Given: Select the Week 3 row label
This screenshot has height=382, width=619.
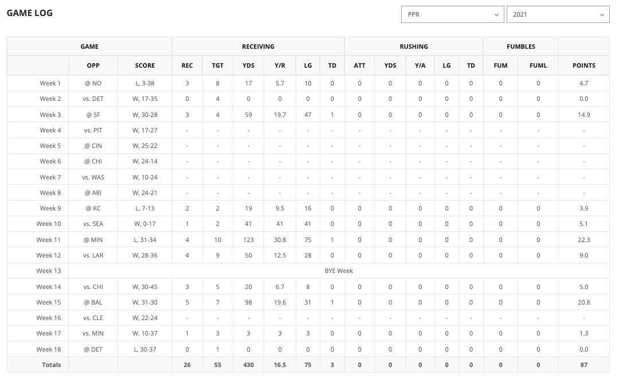Looking at the screenshot, I should point(50,115).
